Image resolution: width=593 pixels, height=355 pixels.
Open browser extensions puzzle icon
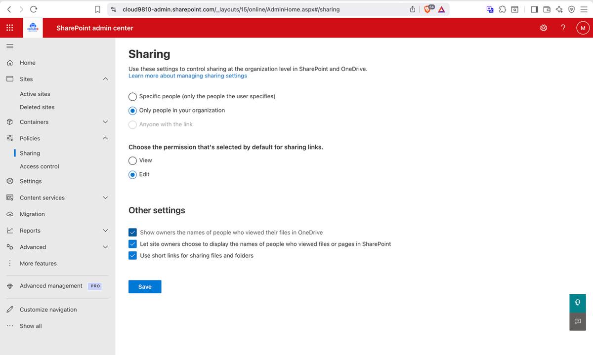click(502, 9)
